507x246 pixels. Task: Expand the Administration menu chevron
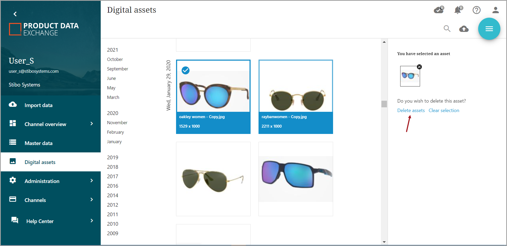pyautogui.click(x=91, y=181)
